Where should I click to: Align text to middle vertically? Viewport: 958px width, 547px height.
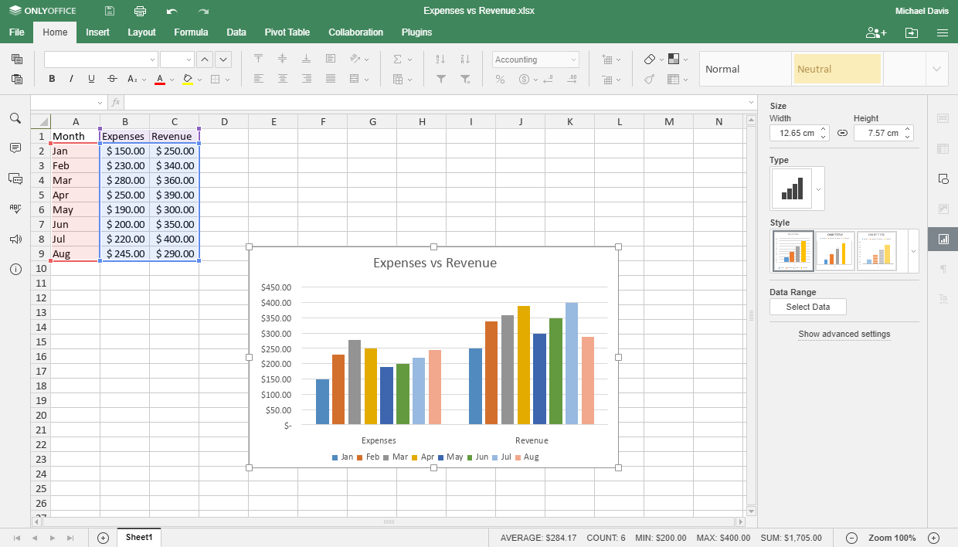283,59
